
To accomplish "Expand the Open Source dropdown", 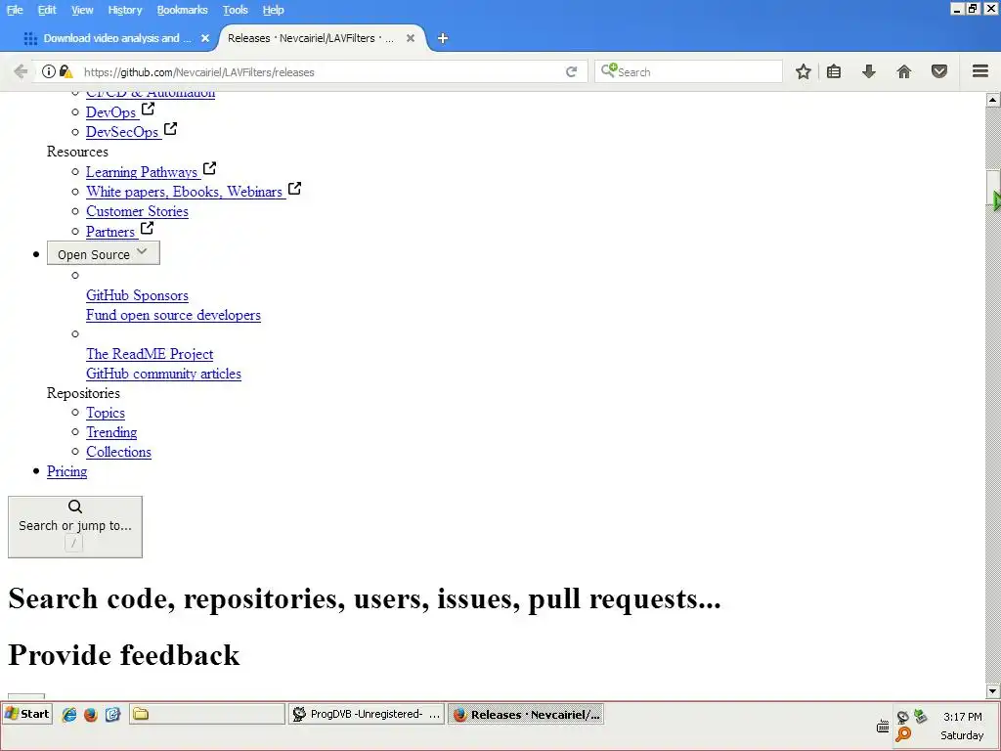I will tap(104, 253).
